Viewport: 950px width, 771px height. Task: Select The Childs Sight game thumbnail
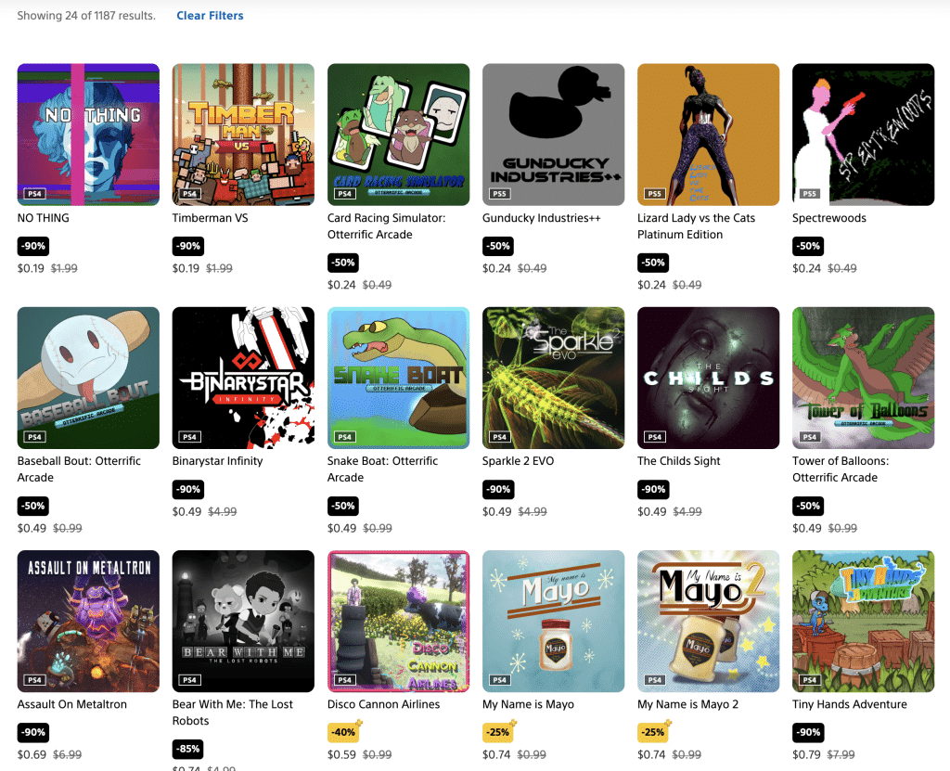[708, 378]
